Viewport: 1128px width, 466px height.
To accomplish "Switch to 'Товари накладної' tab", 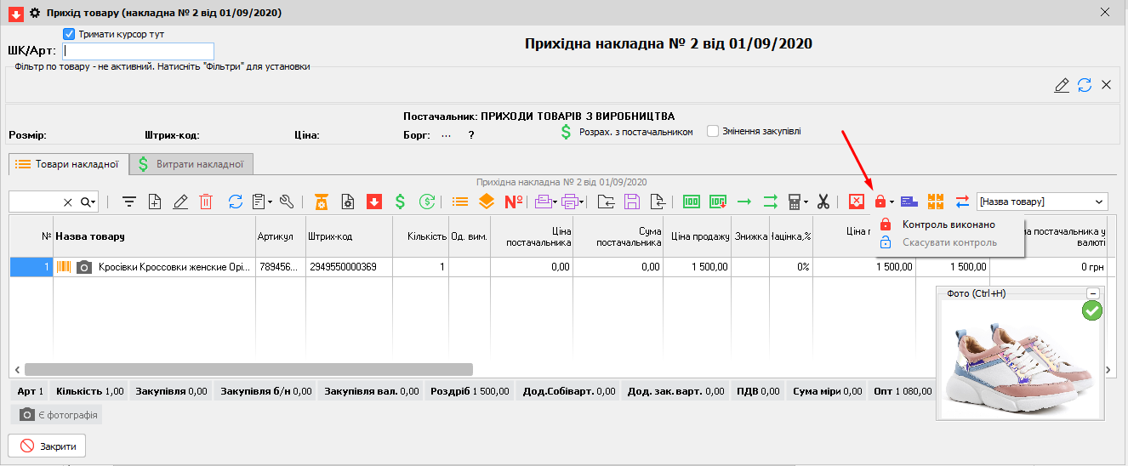I will [x=67, y=163].
